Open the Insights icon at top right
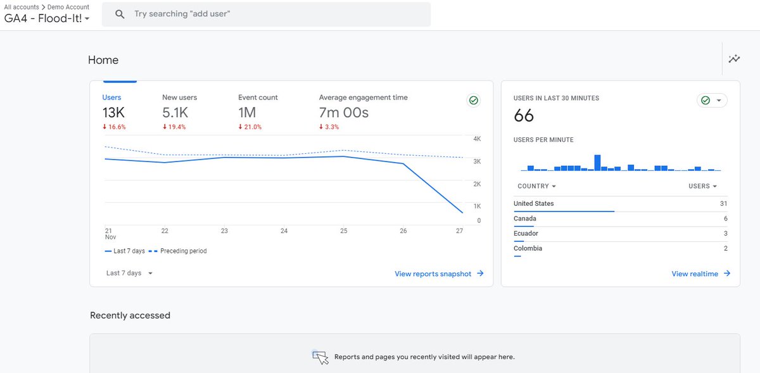This screenshot has width=760, height=373. point(734,58)
